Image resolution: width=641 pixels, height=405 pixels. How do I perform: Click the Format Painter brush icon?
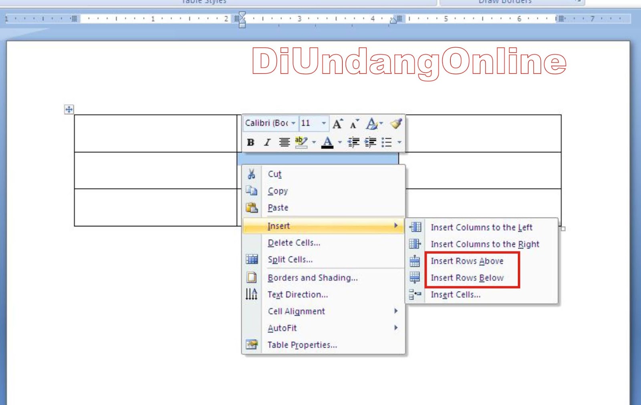click(396, 123)
